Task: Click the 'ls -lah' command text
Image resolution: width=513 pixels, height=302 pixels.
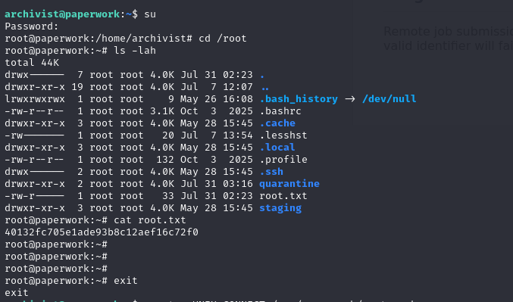Action: (135, 51)
